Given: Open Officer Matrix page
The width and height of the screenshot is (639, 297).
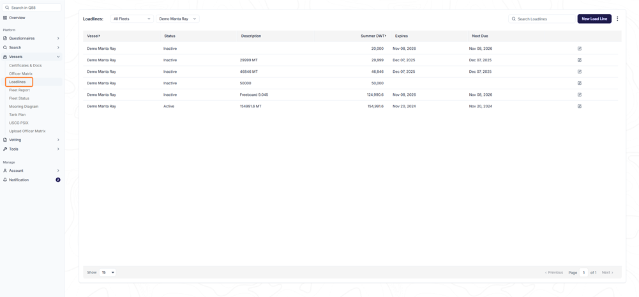Looking at the screenshot, I should [21, 73].
